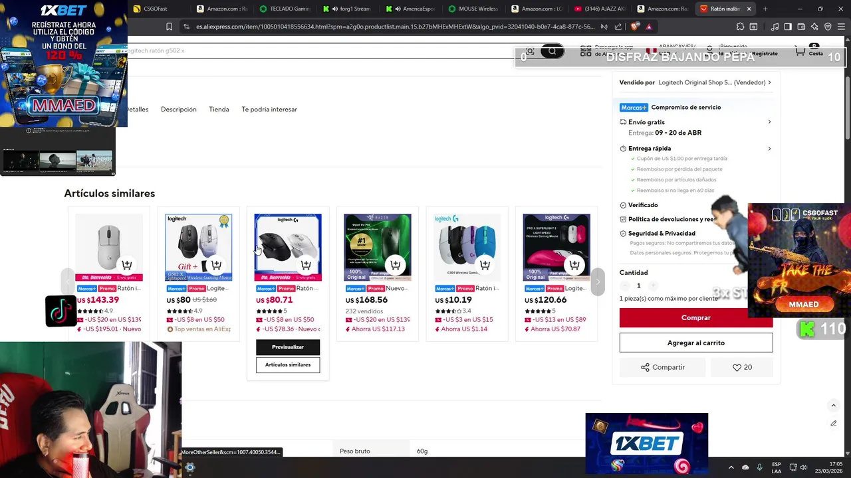Open the Brave wallet icon
The image size is (851, 478).
801,27
